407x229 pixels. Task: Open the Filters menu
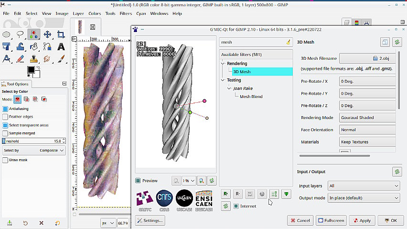point(126,13)
